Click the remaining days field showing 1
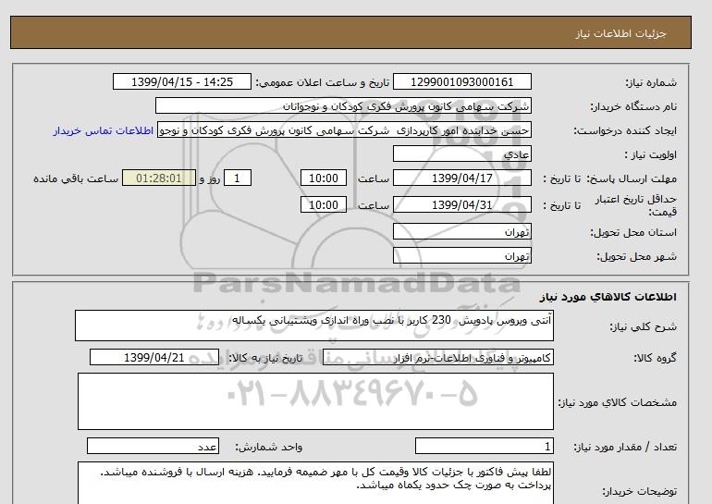The width and height of the screenshot is (712, 504). coord(238,178)
